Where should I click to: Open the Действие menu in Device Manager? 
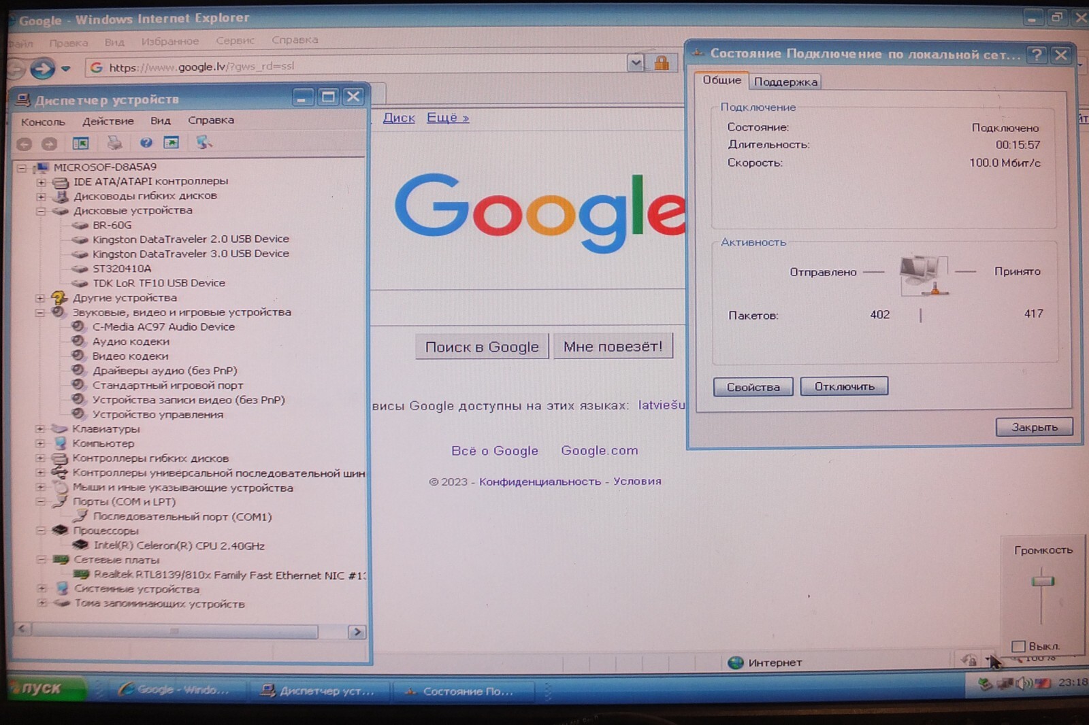[108, 121]
